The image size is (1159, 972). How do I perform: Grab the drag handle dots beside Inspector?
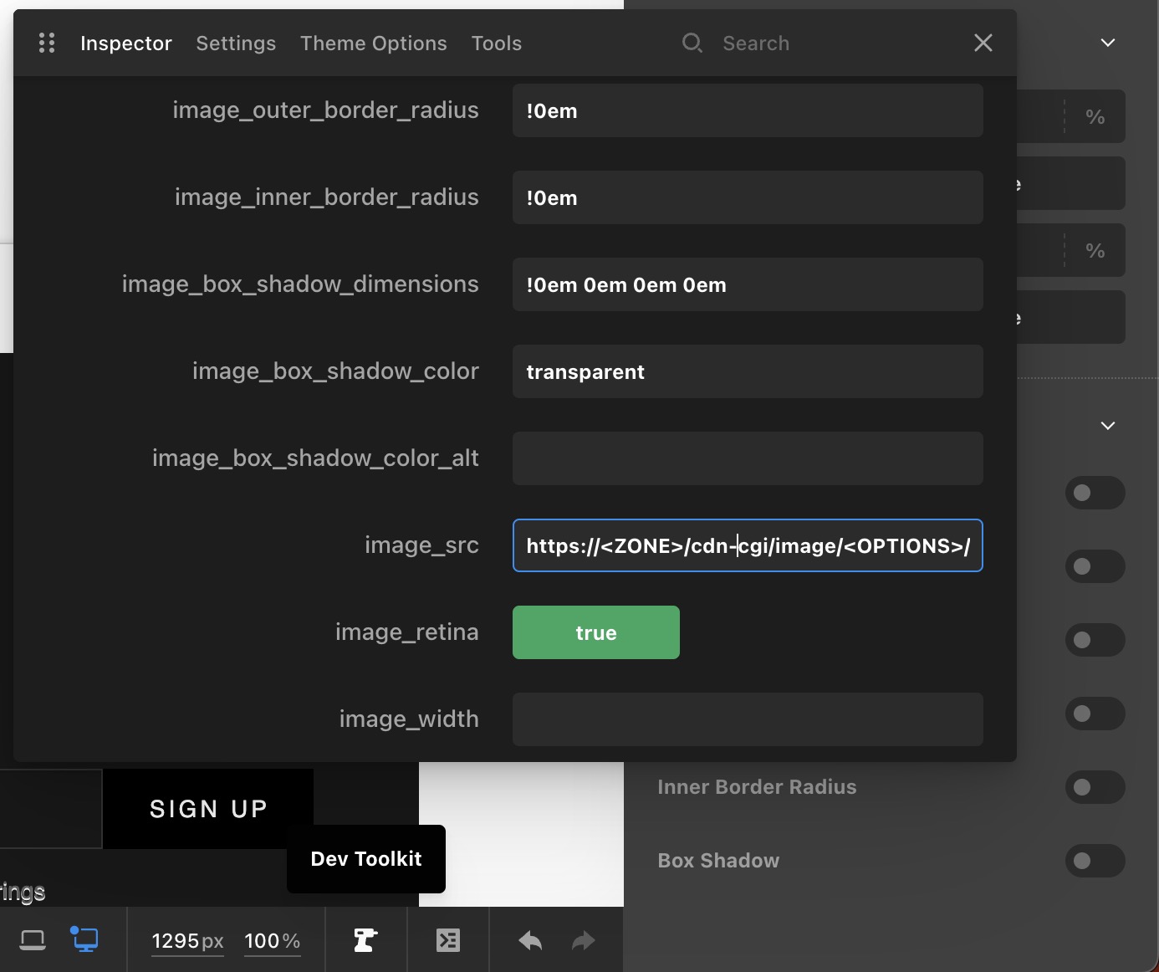point(47,43)
